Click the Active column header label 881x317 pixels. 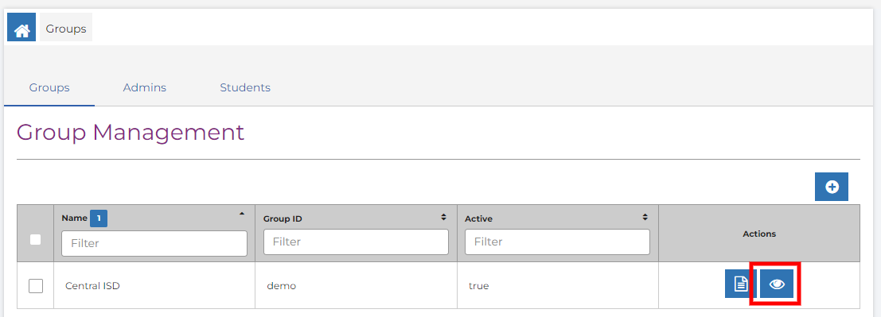point(479,218)
